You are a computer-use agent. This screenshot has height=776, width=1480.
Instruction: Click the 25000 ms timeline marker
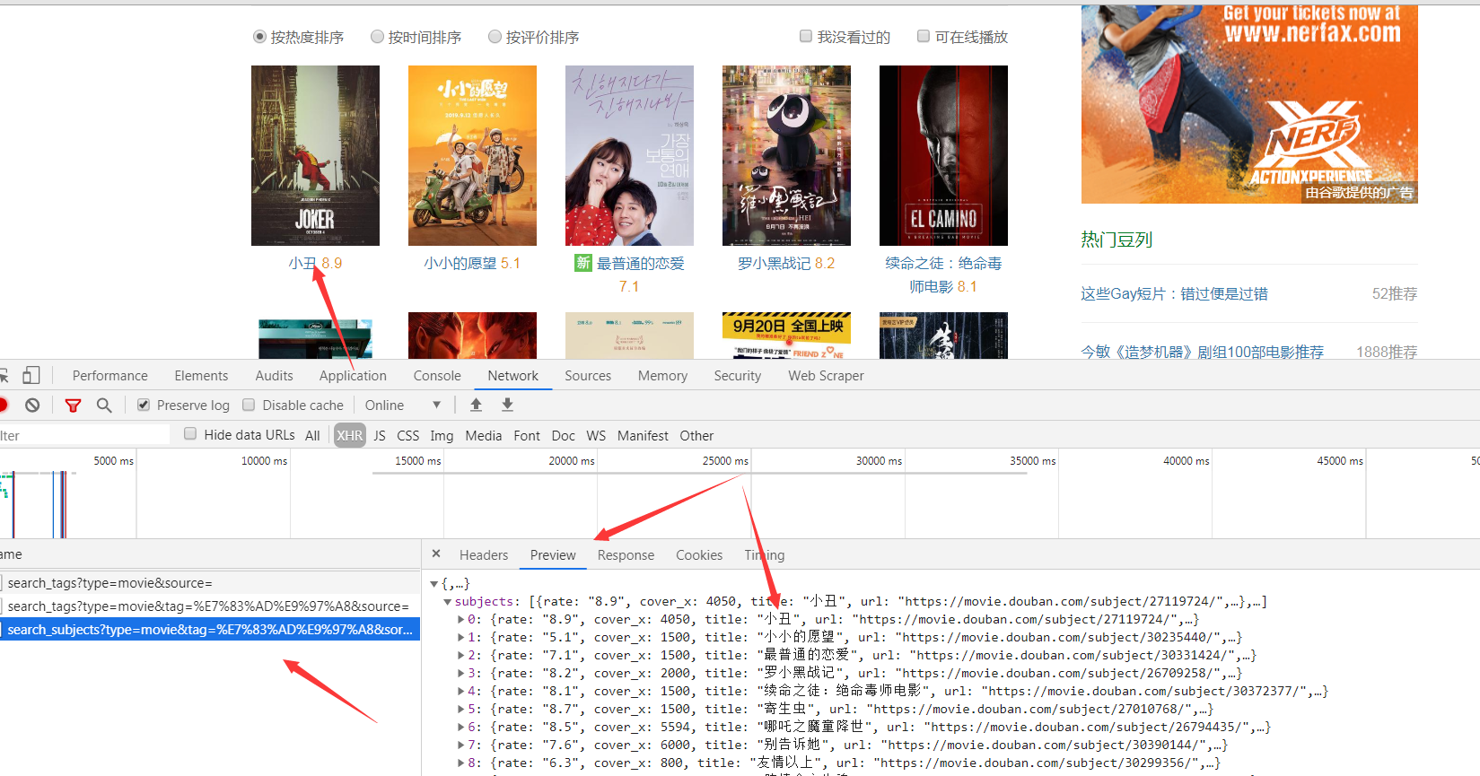coord(725,460)
